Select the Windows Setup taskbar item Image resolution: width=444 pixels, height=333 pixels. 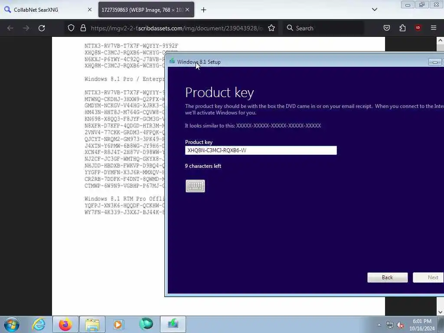173,324
